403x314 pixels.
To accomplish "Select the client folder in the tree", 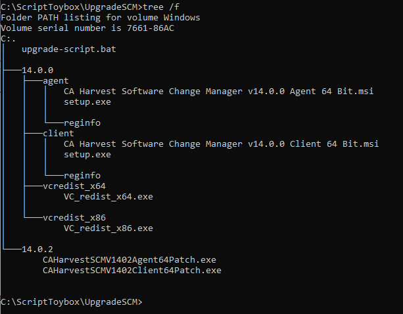I will click(59, 134).
